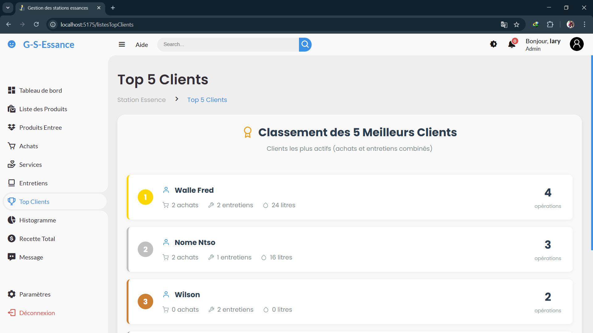Open the user profile avatar
The image size is (593, 333).
coord(576,44)
